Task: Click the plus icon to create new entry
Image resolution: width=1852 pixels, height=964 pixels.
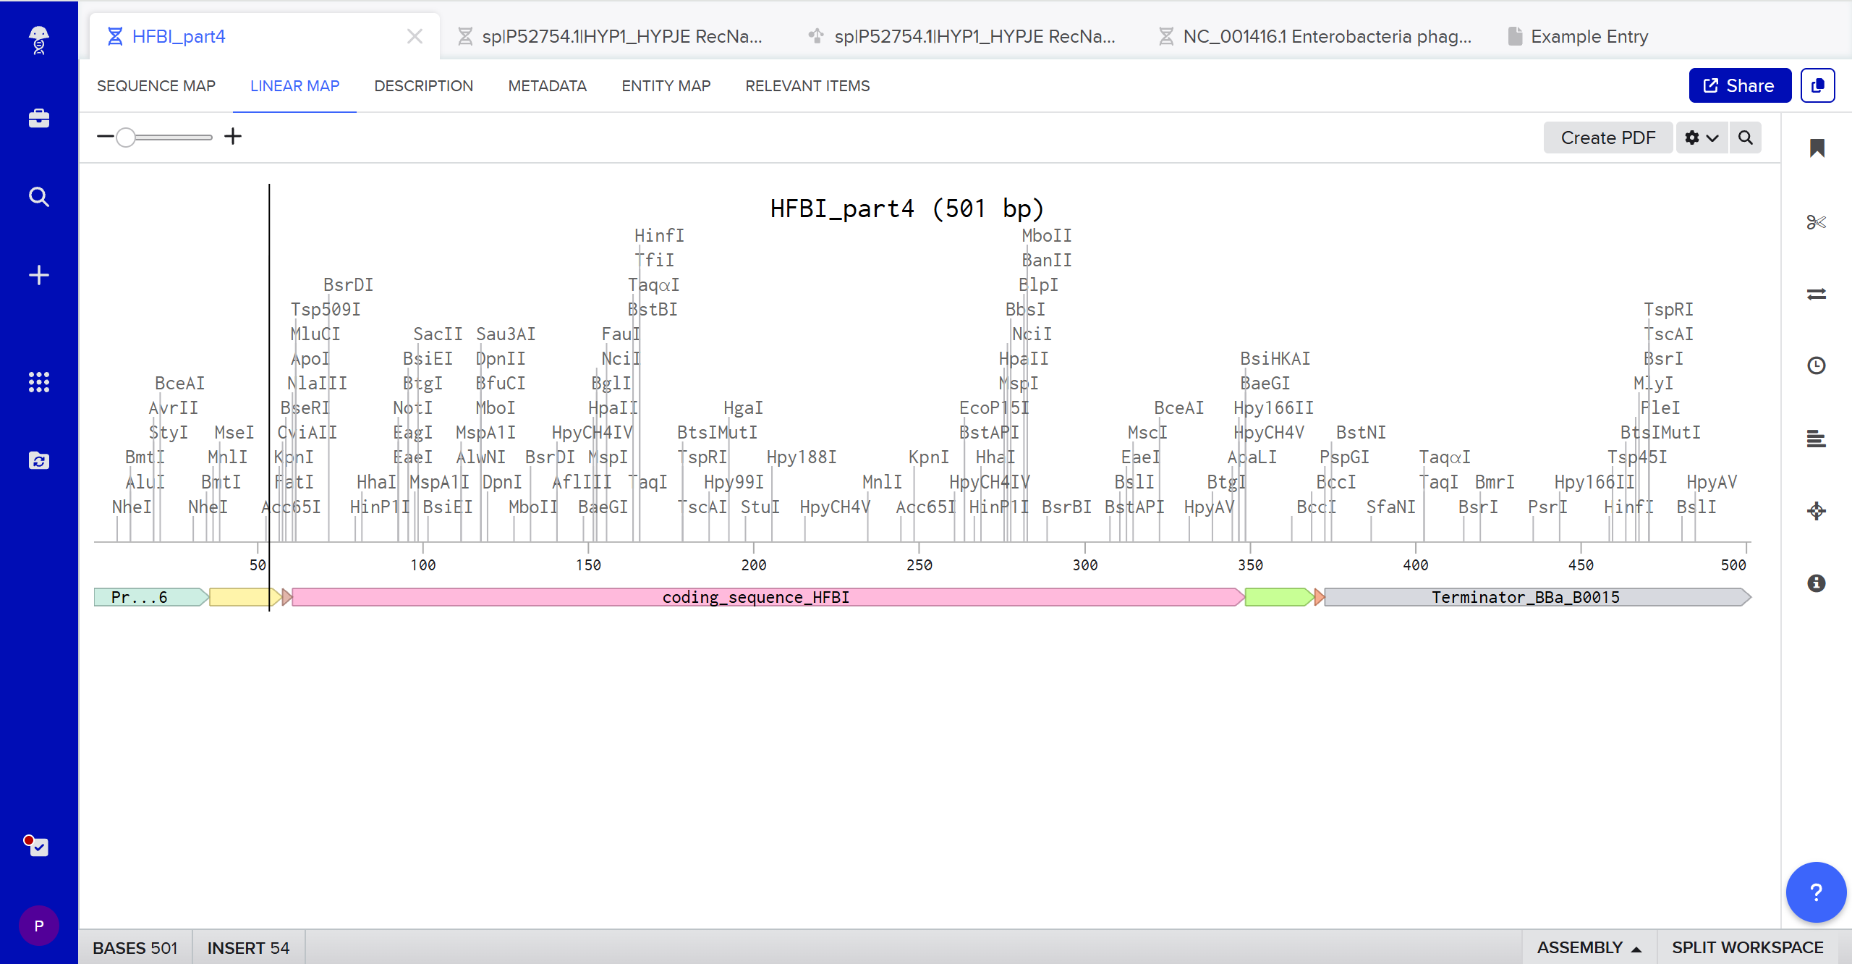Action: (38, 274)
